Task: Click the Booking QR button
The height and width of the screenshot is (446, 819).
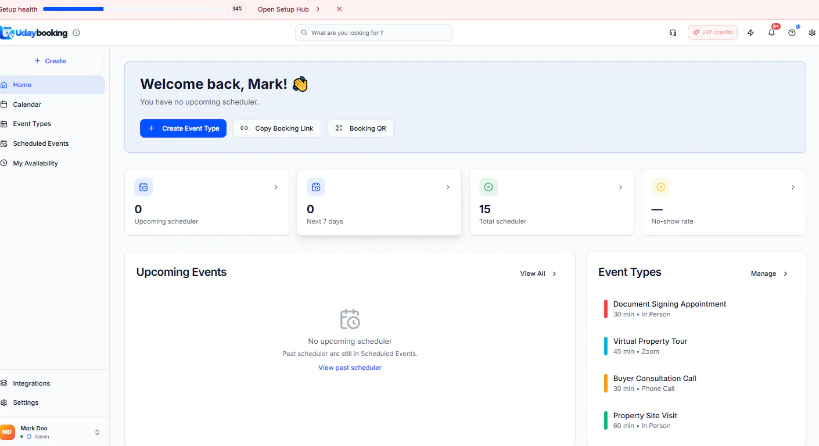Action: (x=360, y=128)
